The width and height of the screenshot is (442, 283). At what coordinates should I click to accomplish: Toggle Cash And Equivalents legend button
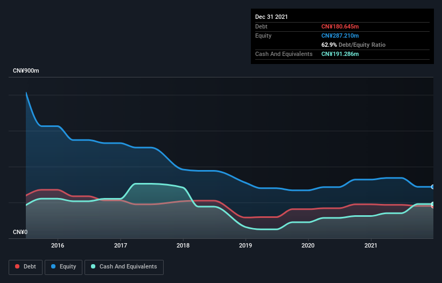pyautogui.click(x=124, y=267)
